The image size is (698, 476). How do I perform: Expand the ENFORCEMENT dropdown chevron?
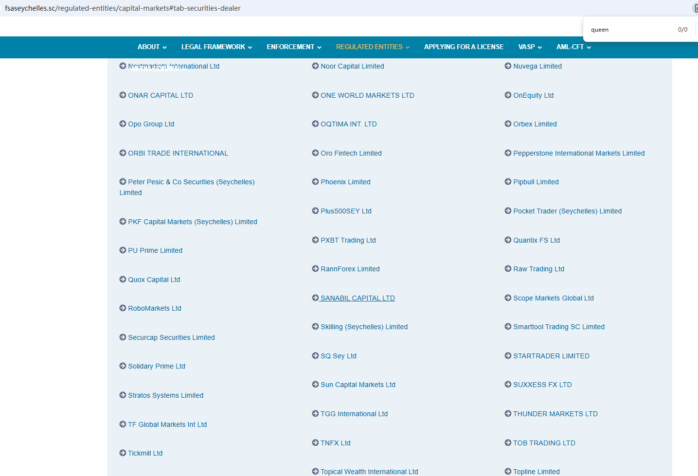point(319,48)
